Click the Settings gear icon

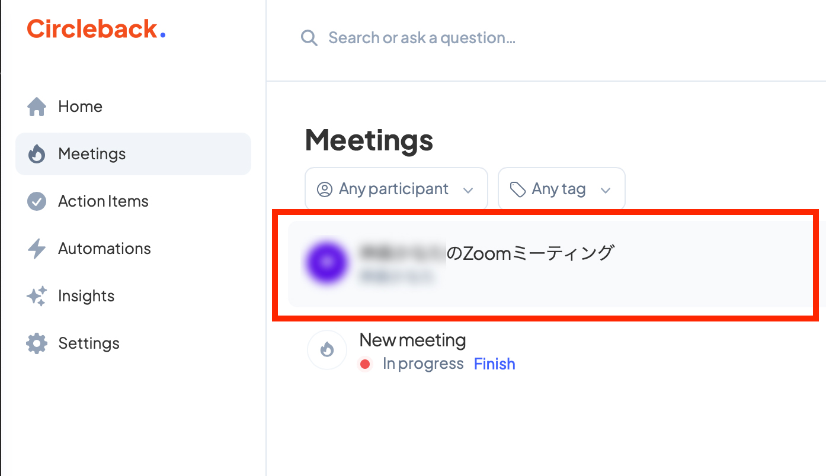(37, 343)
